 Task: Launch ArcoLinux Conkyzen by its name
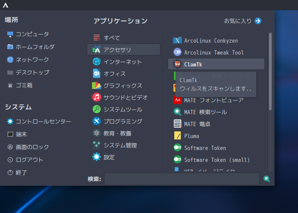(211, 41)
